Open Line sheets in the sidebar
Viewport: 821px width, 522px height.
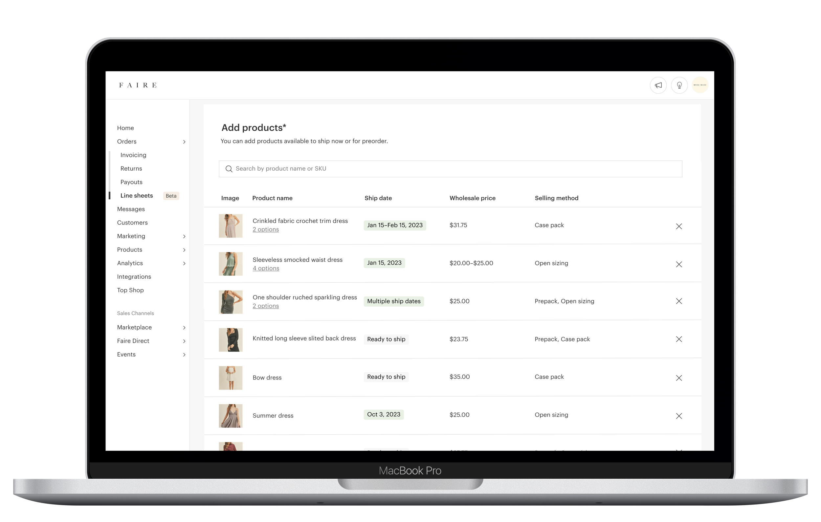point(136,196)
